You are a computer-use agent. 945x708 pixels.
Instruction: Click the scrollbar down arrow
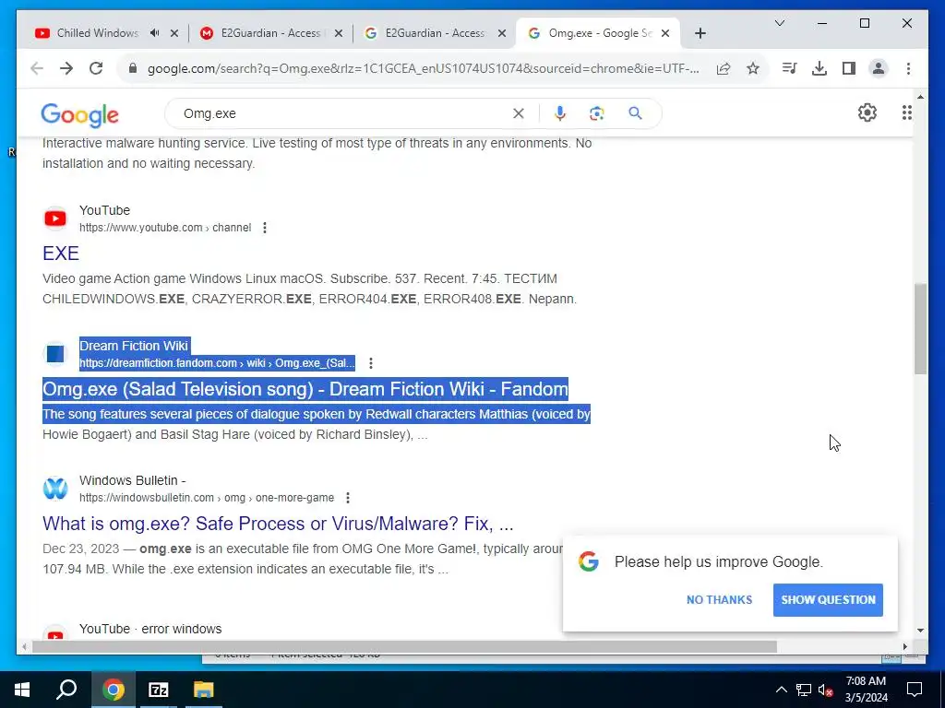point(920,631)
